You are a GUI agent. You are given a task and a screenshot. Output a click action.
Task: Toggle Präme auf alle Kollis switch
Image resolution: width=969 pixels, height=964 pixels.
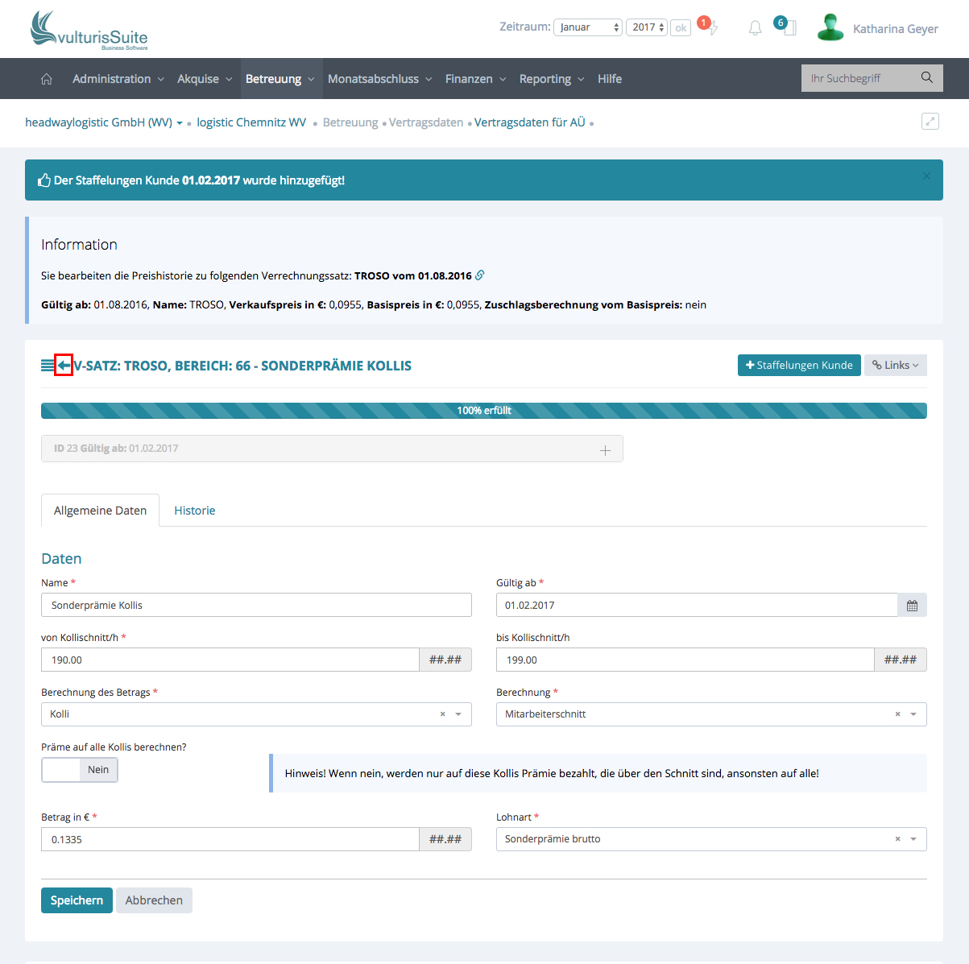click(x=80, y=770)
